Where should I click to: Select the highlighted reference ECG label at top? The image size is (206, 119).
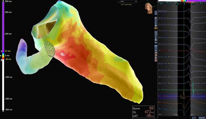coord(163,11)
